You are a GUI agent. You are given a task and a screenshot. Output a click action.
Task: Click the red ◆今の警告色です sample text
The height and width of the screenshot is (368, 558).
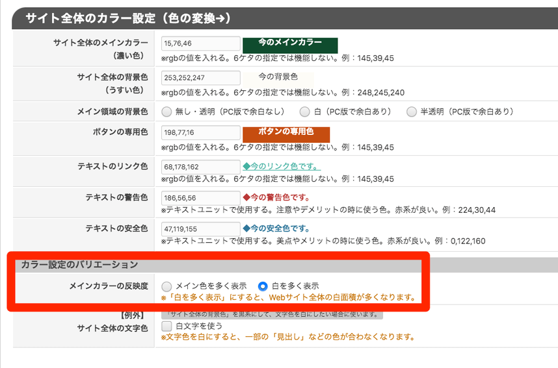[x=276, y=197]
